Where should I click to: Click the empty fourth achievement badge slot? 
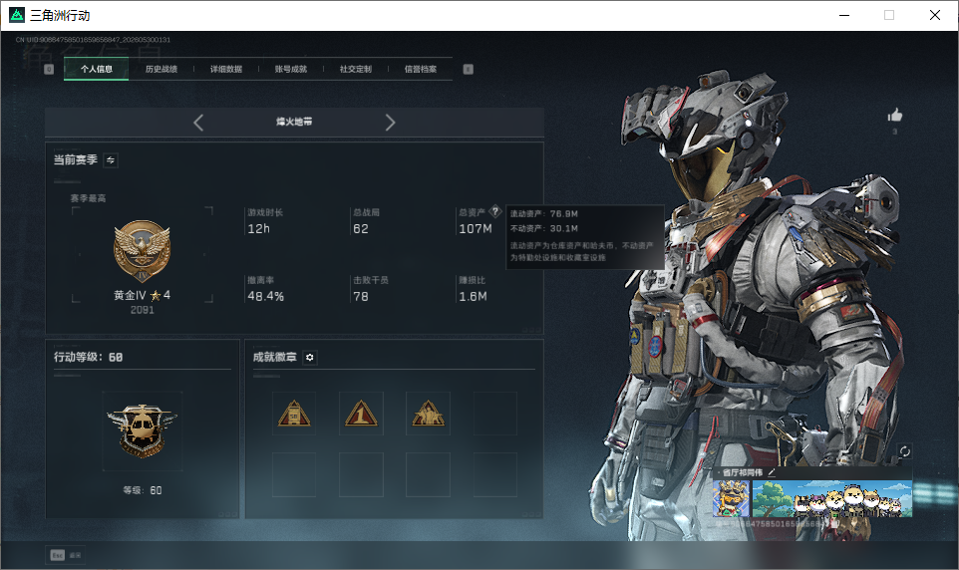(x=495, y=414)
